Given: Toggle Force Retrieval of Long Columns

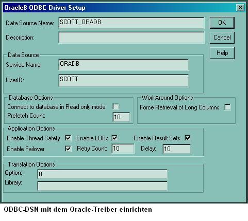Looking at the screenshot, I should click(x=228, y=107).
